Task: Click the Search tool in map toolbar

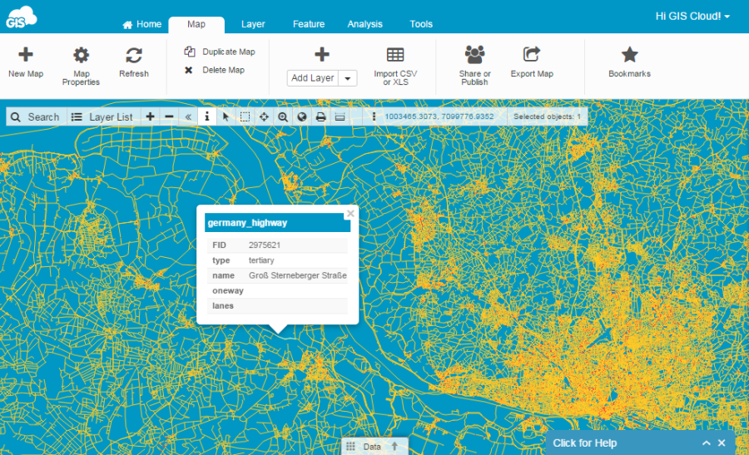Action: tap(36, 117)
